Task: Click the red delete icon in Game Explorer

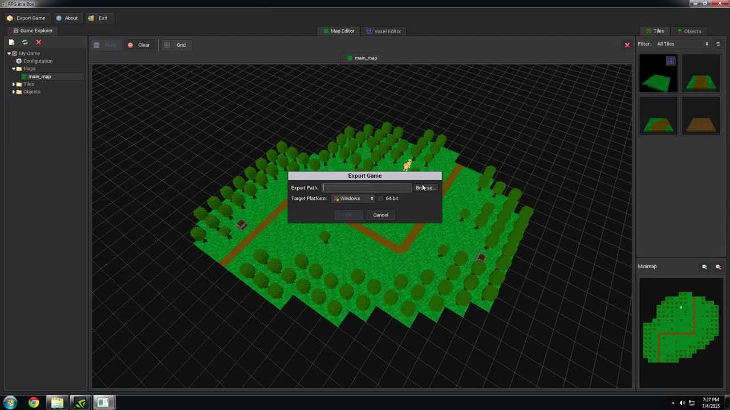Action: [38, 42]
